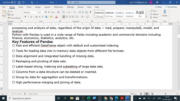The image size is (180, 101).
Task: Adjust the zoom slider in status bar
Action: click(166, 94)
